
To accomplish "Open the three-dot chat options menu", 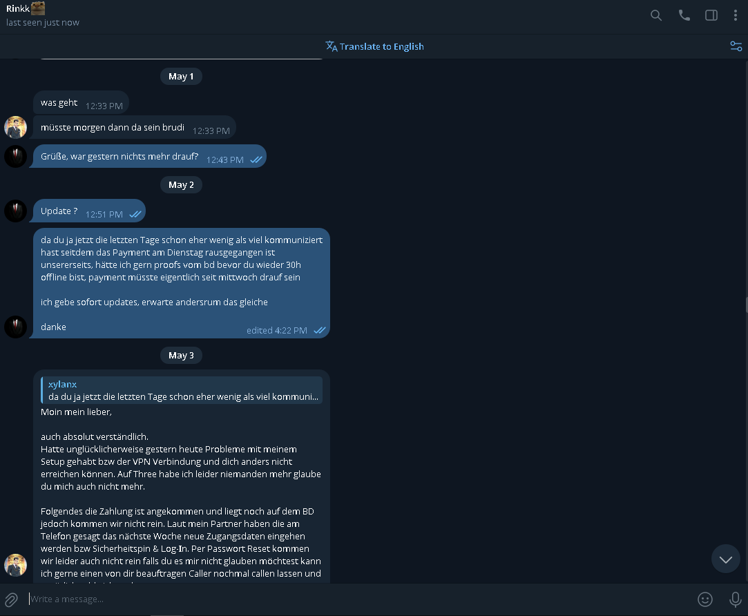I will tap(735, 15).
